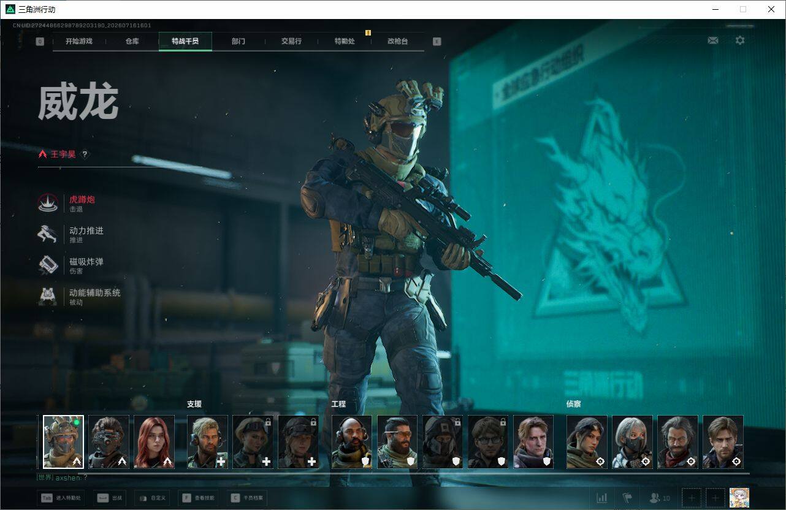Select the 虎蹲炮 skill icon

pos(48,203)
